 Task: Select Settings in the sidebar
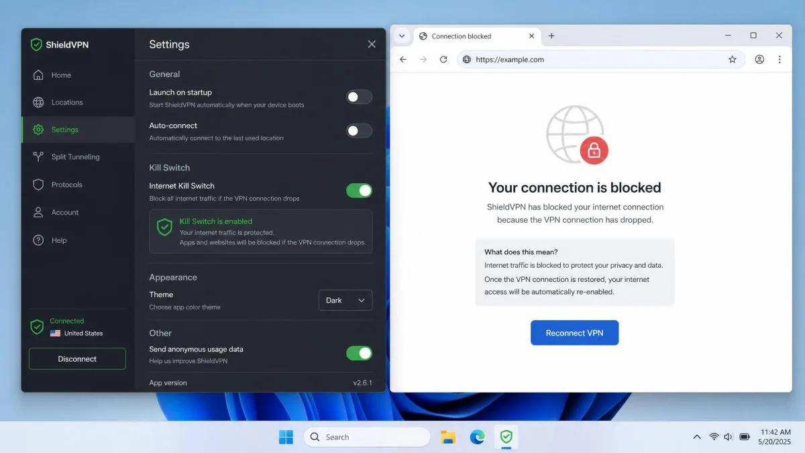[x=78, y=130]
